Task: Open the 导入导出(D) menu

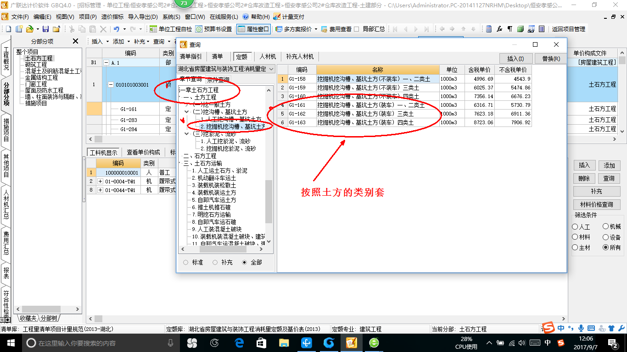Action: pos(143,16)
